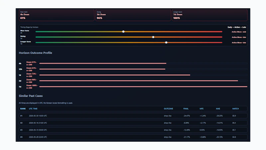Click 'Active Move · late' label for Longer-term

(x=239, y=43)
